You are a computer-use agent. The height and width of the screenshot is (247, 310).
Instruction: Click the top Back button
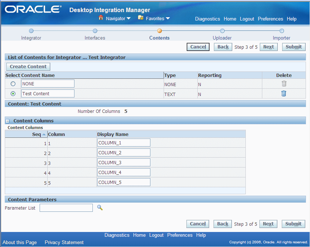223,47
